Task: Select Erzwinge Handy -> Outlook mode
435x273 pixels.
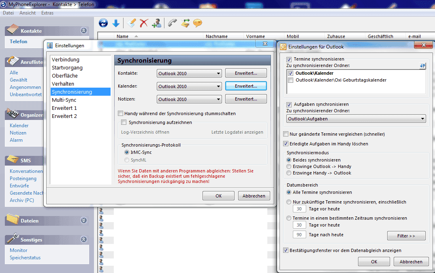Action: click(x=289, y=173)
